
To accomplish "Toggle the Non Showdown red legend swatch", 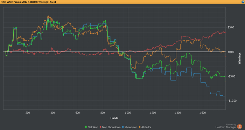I will (100, 127).
